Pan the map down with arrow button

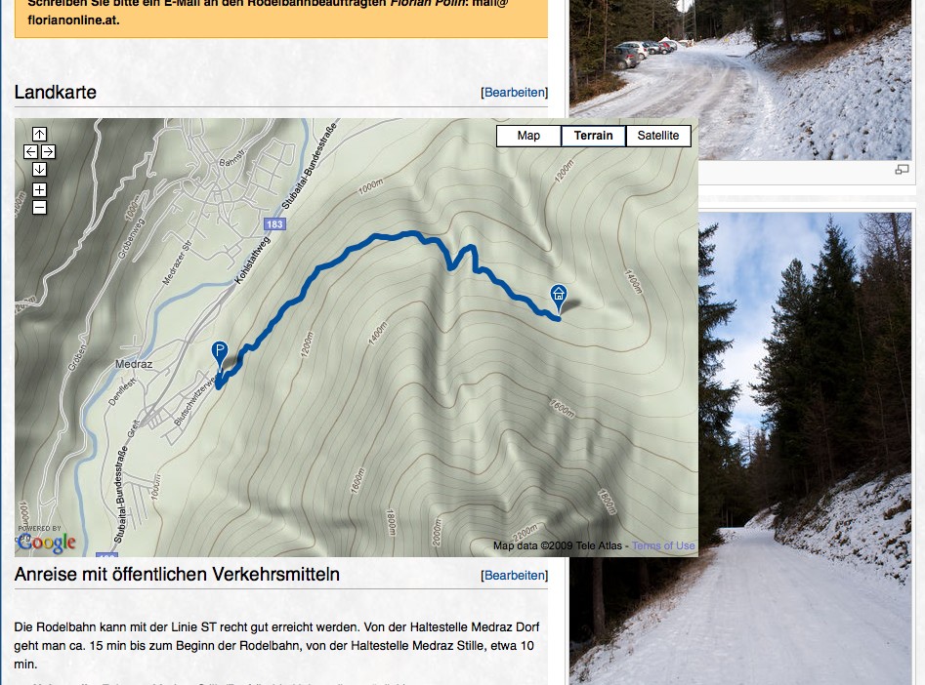39,170
